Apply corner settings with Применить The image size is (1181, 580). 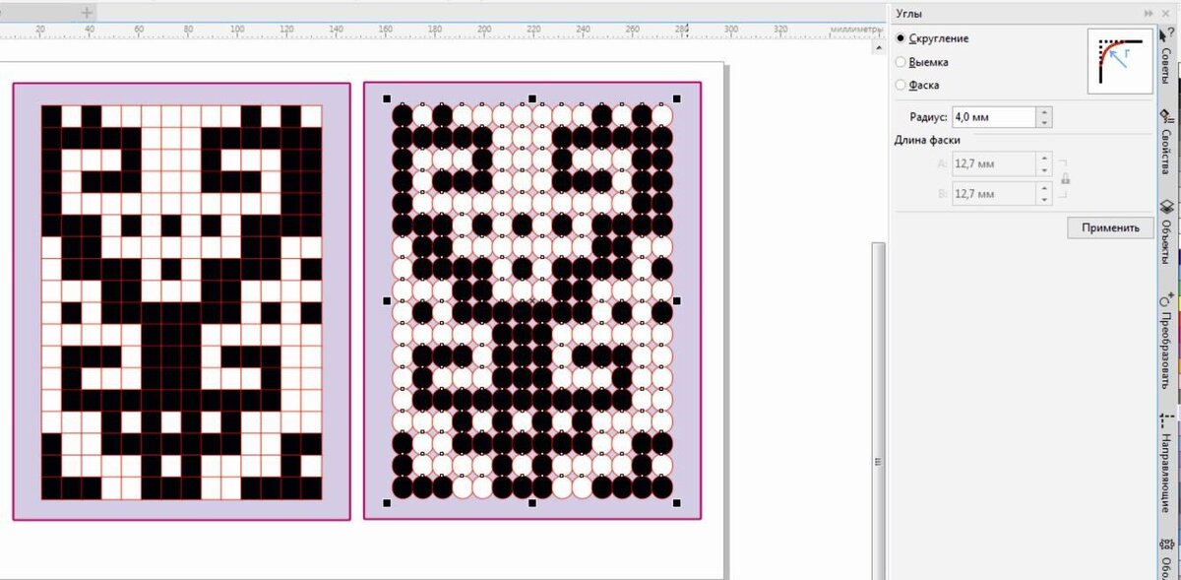(1110, 227)
